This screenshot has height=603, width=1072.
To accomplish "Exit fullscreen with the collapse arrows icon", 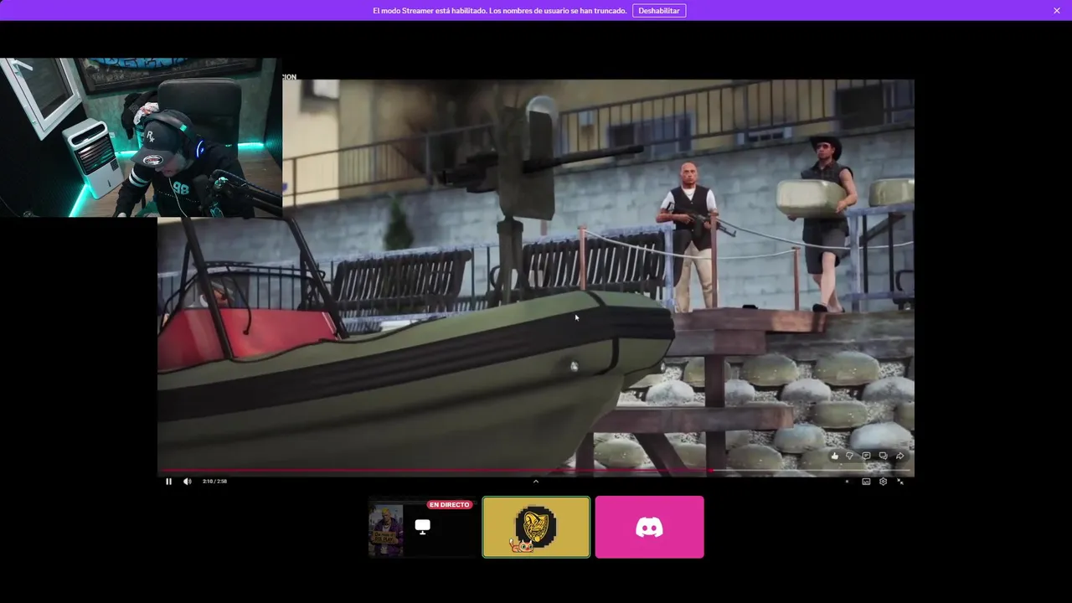I will [x=900, y=482].
